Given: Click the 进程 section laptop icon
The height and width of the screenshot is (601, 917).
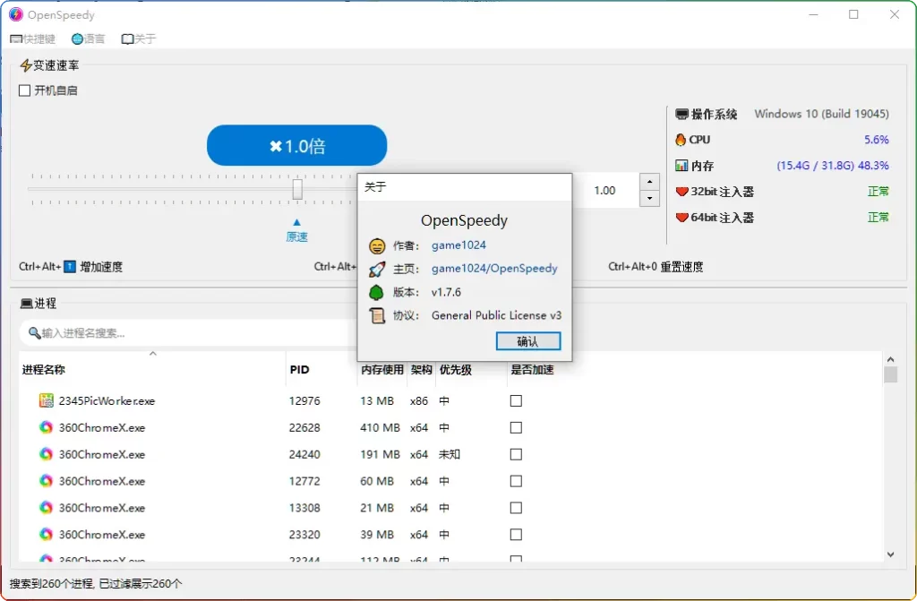Looking at the screenshot, I should click(26, 303).
